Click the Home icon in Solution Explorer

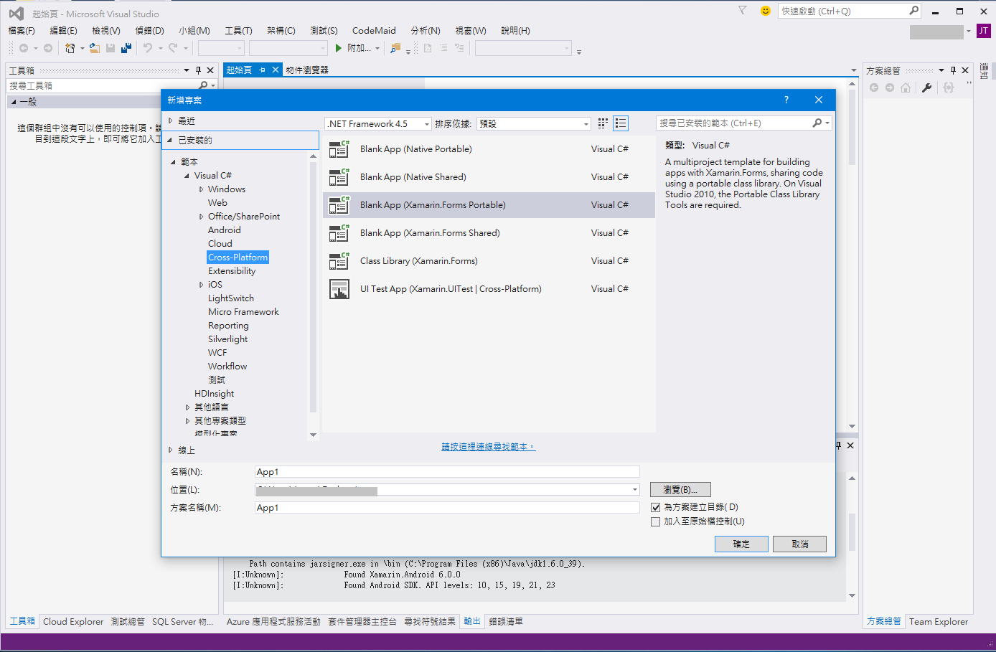pyautogui.click(x=906, y=88)
